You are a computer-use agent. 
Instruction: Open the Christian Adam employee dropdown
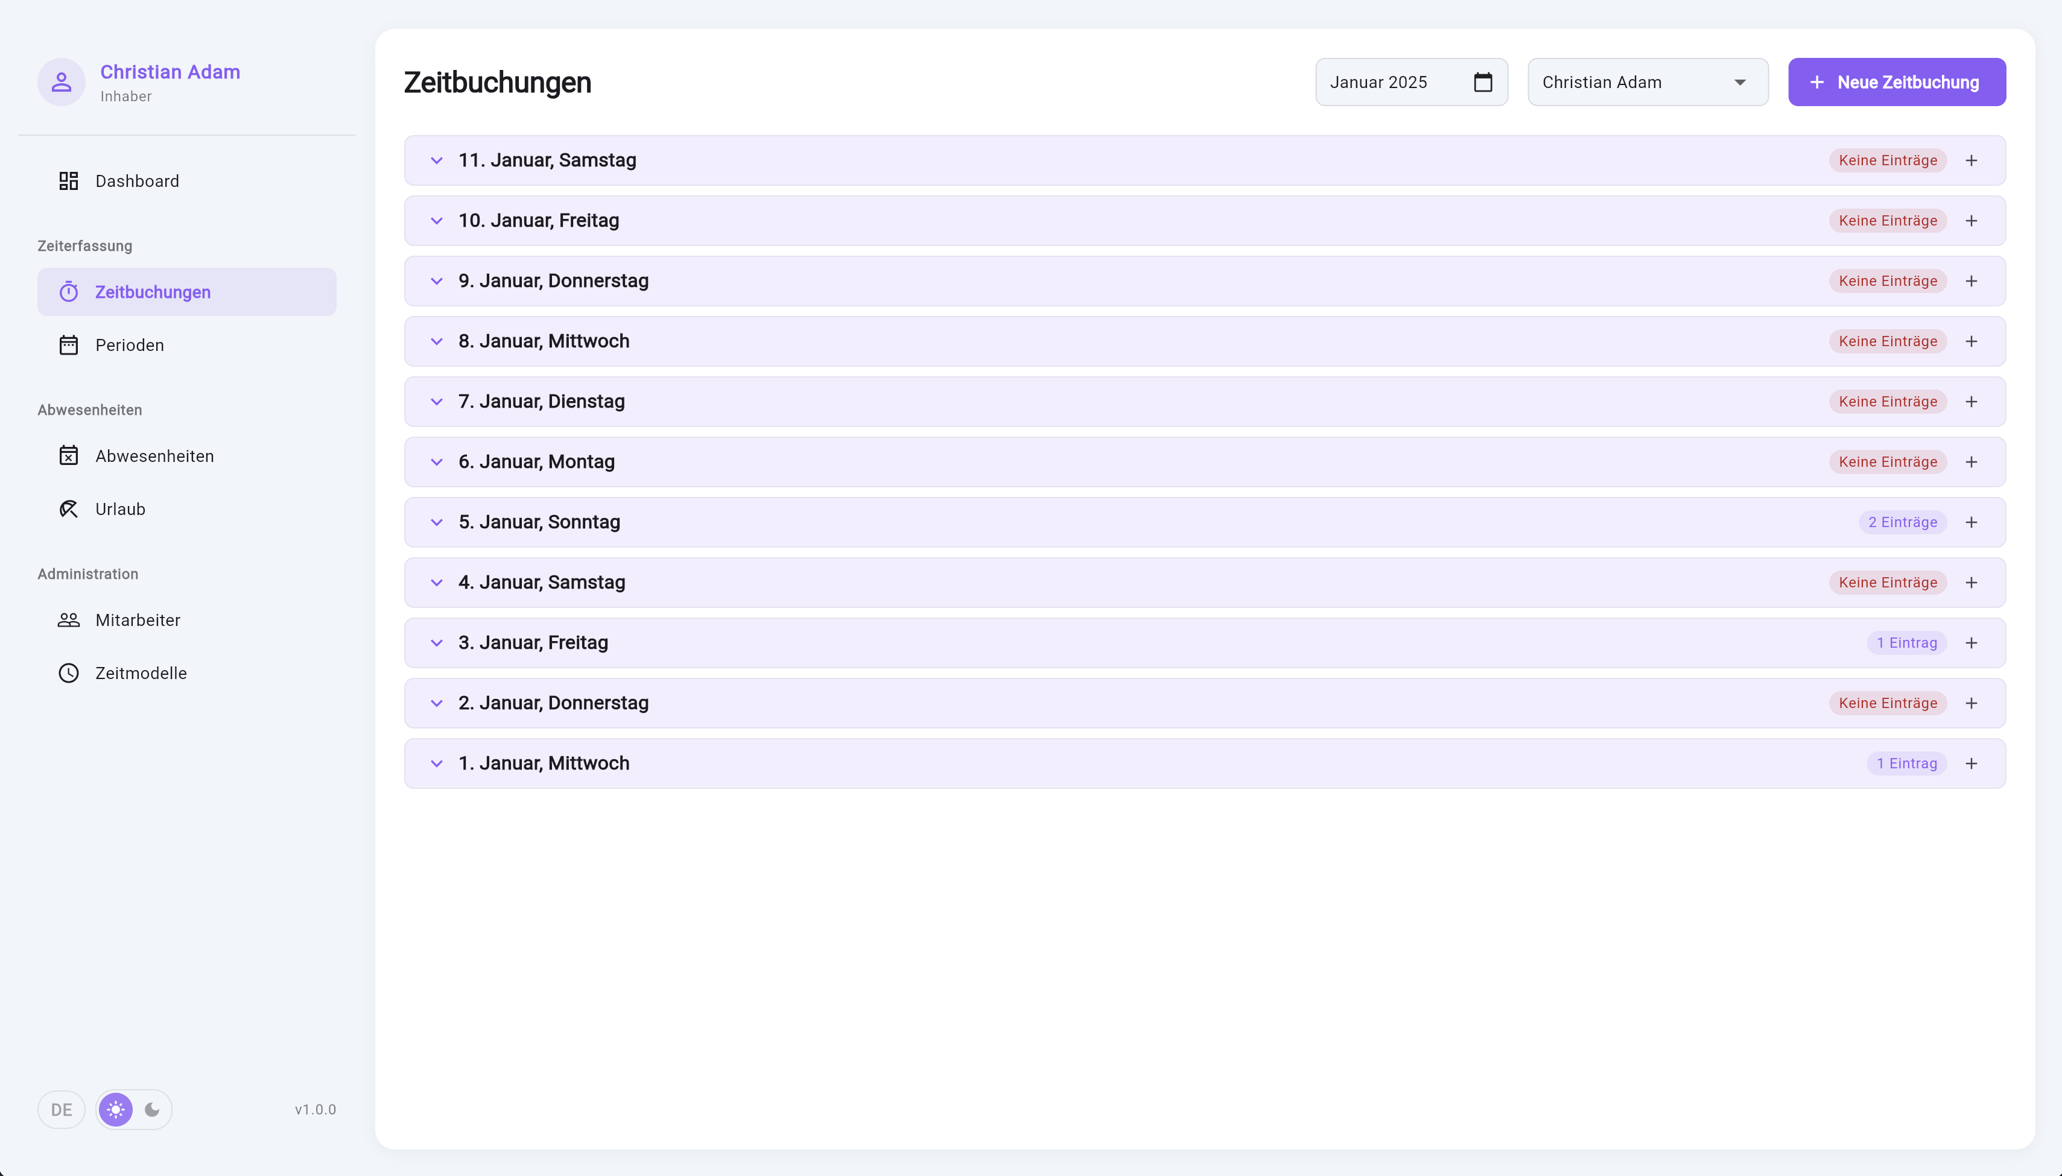click(x=1647, y=83)
